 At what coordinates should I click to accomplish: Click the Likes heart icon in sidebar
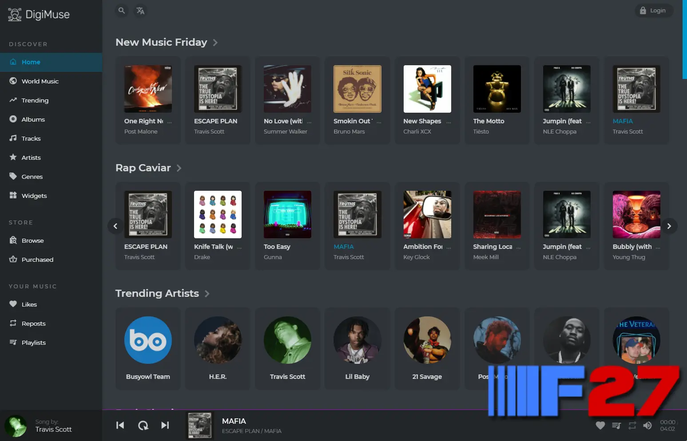coord(13,304)
